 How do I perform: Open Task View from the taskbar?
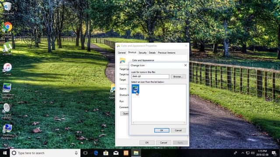click(x=85, y=153)
